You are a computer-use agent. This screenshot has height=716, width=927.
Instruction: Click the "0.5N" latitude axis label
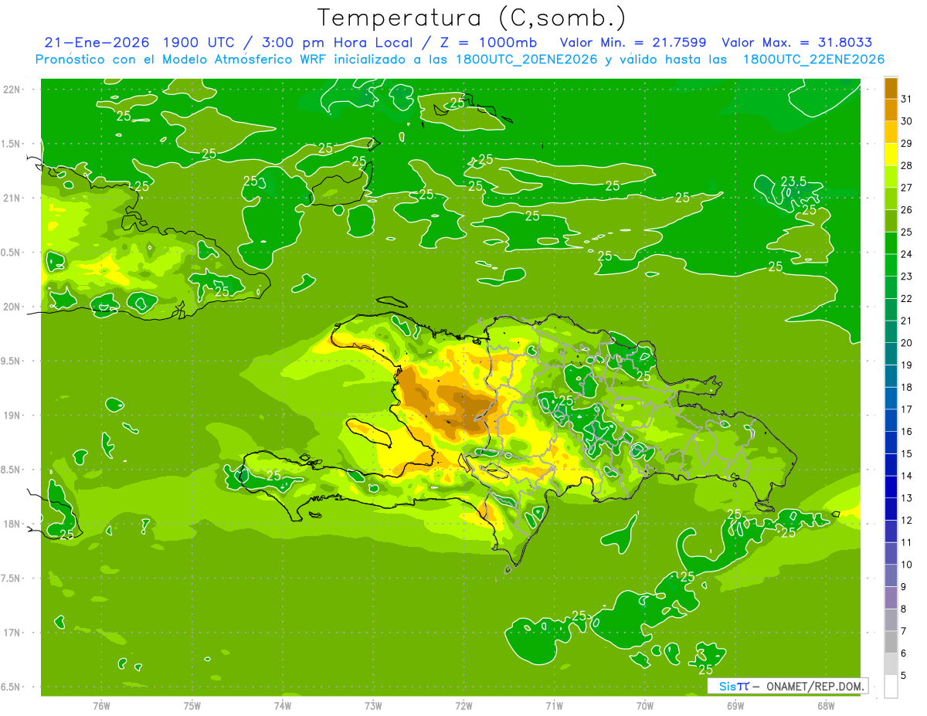tap(11, 252)
